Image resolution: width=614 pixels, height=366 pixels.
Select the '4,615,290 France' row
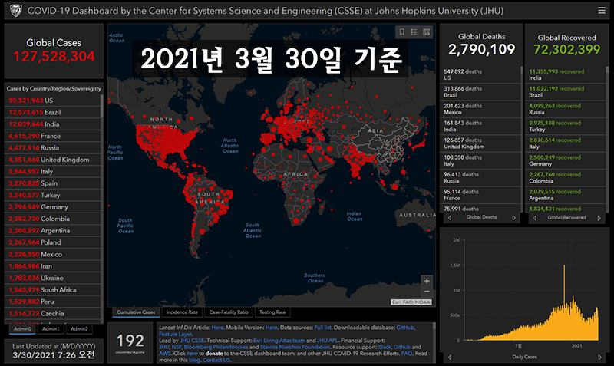(53, 137)
